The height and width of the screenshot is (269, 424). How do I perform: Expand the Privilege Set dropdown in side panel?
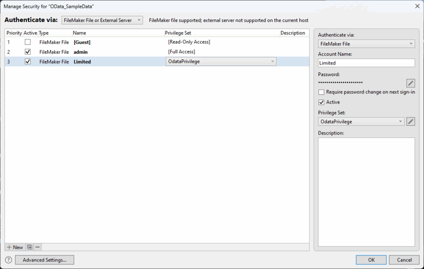361,122
